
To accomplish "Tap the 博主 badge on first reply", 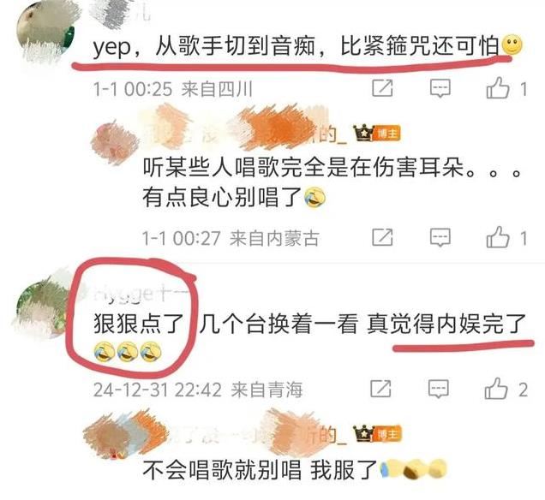I will (387, 134).
